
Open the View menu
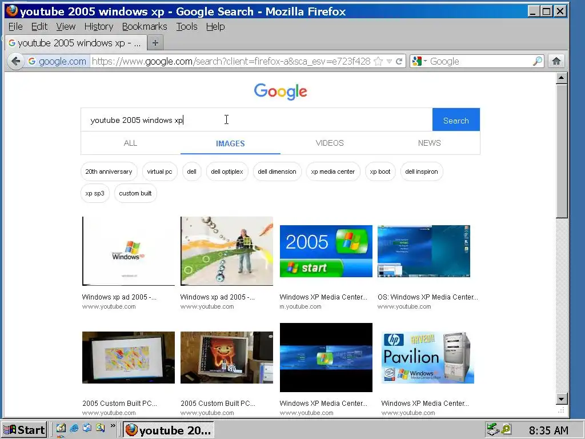coord(66,26)
